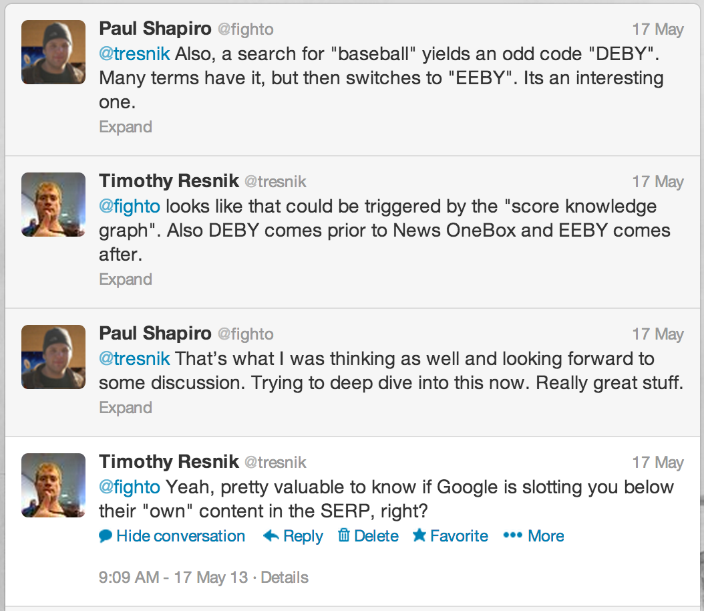Open the Details link beside the 9:09 AM timestamp

tap(285, 578)
